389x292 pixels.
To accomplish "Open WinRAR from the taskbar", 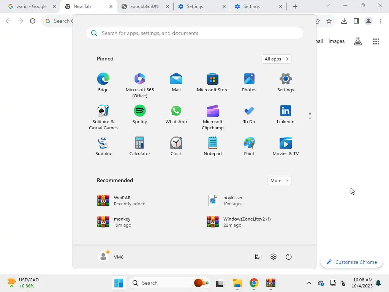I will pyautogui.click(x=270, y=283).
